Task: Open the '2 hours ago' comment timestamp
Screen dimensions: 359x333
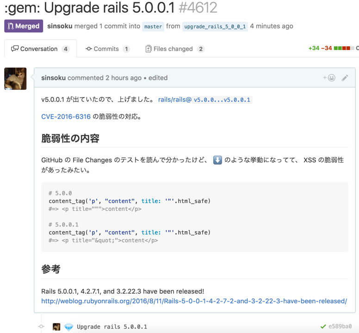Action: (x=124, y=78)
